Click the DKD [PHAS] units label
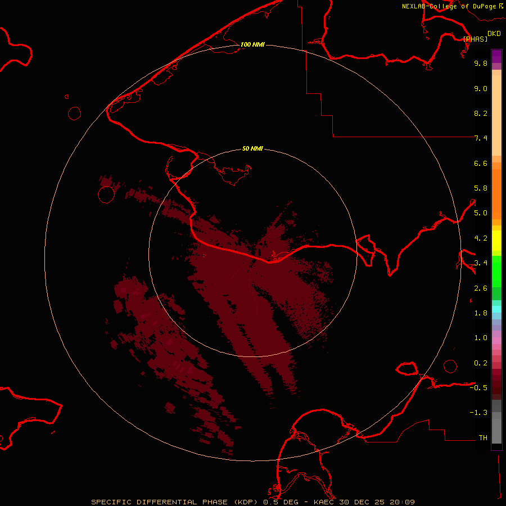506x506 pixels. pos(482,36)
